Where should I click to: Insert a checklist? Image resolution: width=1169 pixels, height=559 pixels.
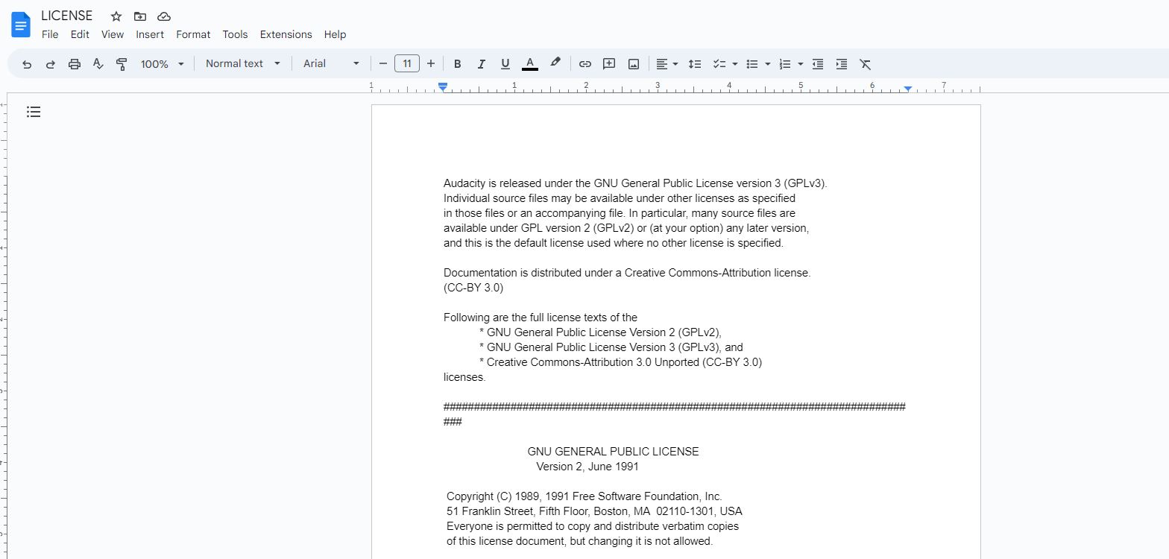coord(719,64)
